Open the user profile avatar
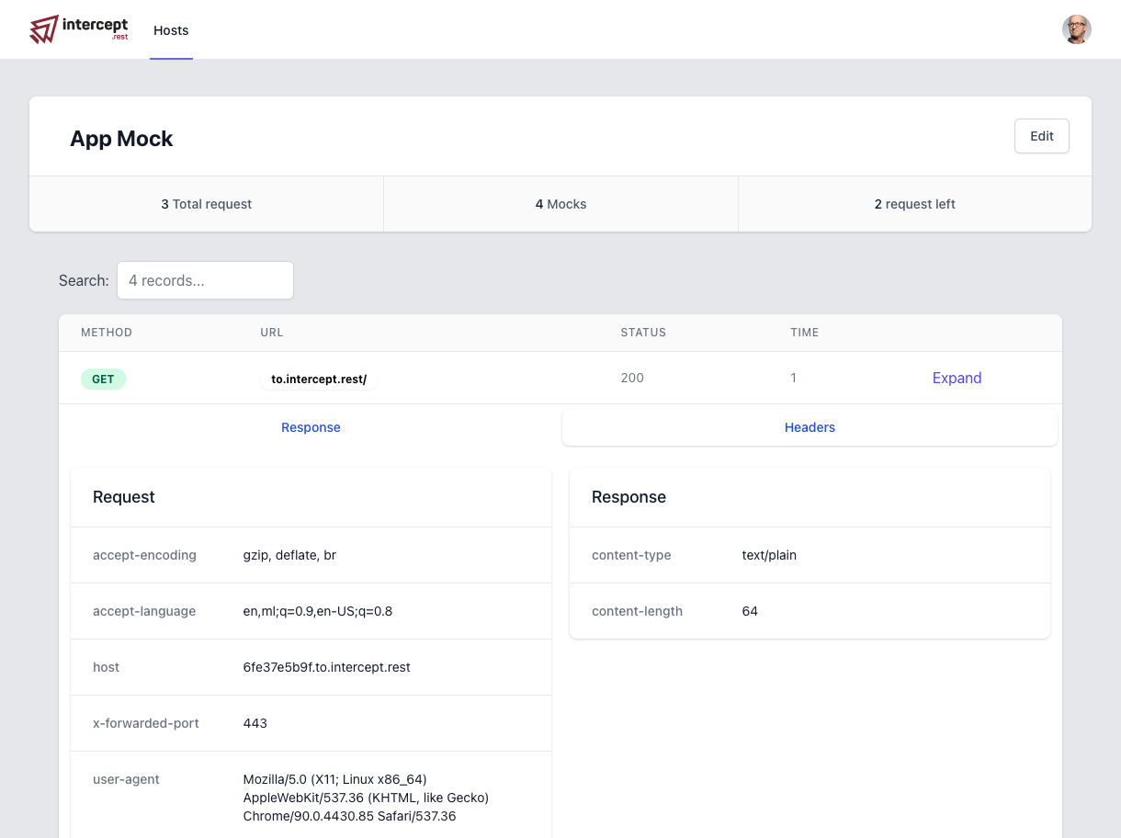1121x838 pixels. coord(1076,28)
